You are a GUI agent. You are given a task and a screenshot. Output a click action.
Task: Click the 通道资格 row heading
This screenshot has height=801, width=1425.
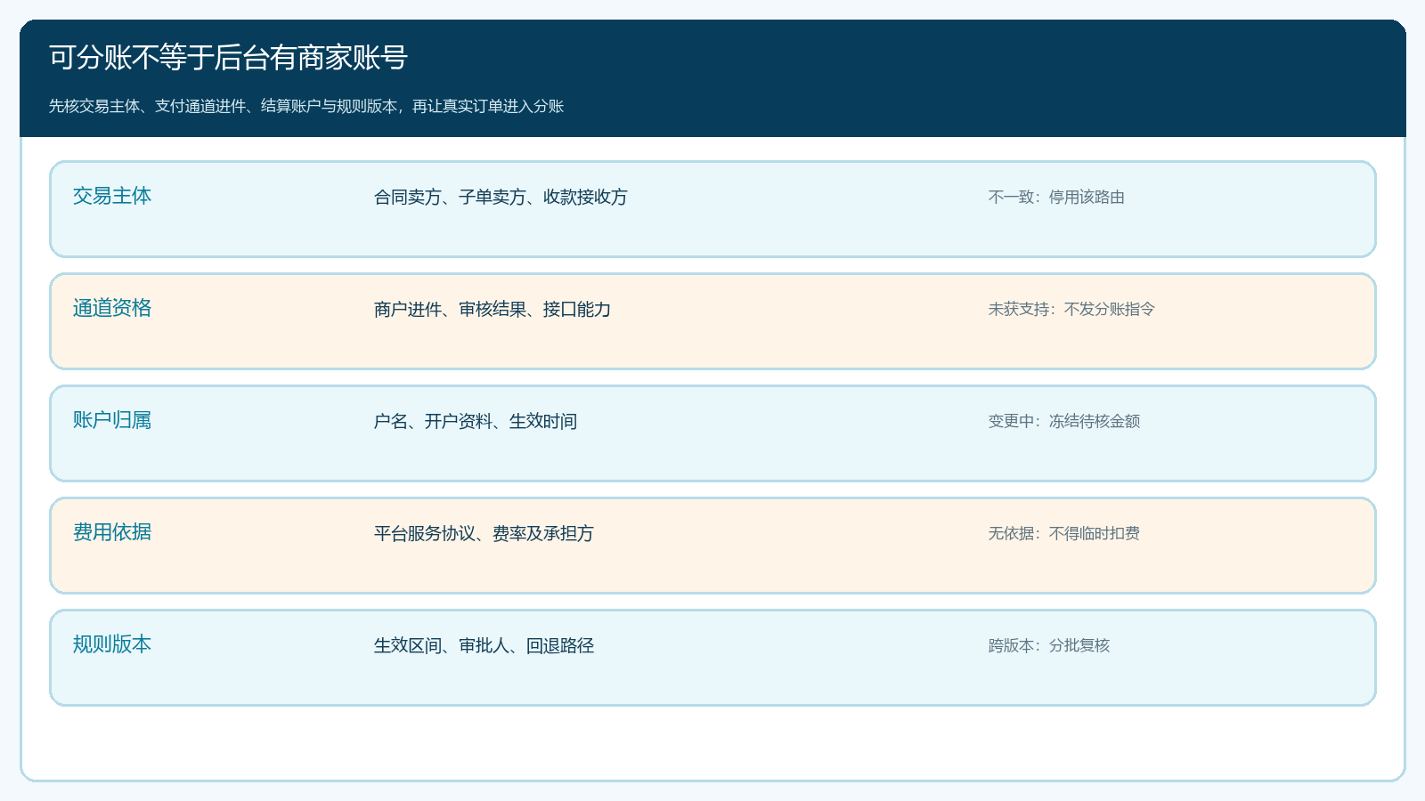112,308
